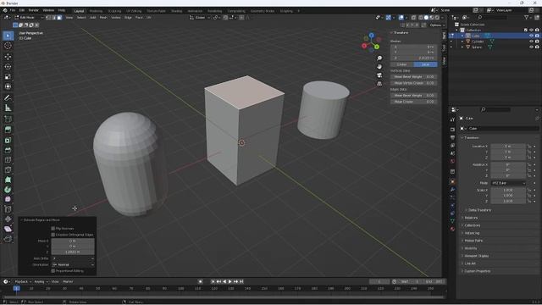Select the Move tool
The width and height of the screenshot is (542, 305).
click(x=8, y=57)
